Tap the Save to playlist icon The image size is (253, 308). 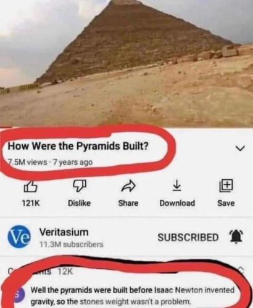coord(226,185)
